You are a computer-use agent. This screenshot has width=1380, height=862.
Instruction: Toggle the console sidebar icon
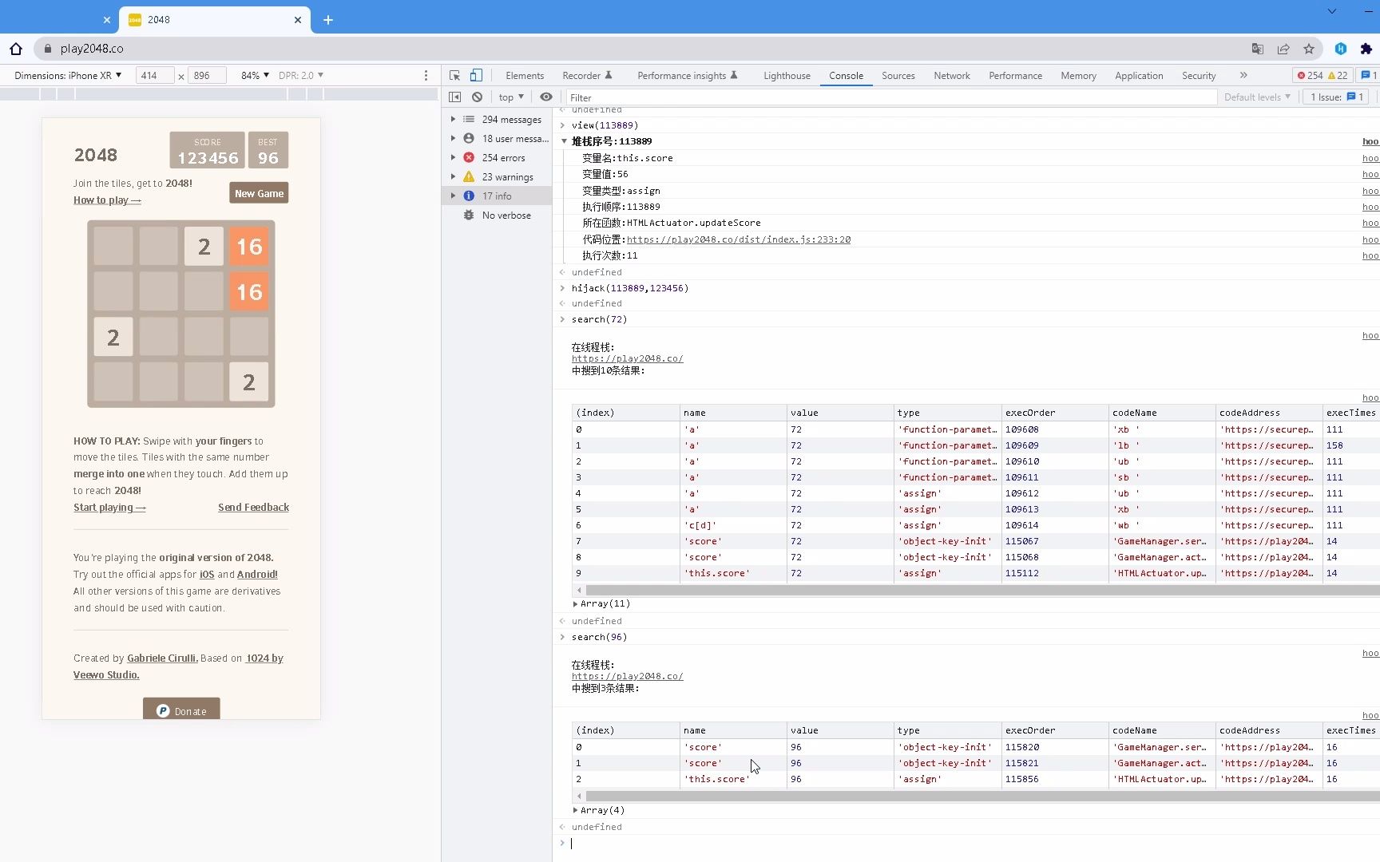coord(454,97)
